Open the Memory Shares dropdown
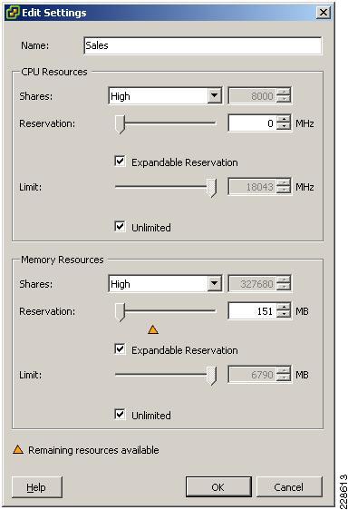The height and width of the screenshot is (510, 348). (x=215, y=284)
